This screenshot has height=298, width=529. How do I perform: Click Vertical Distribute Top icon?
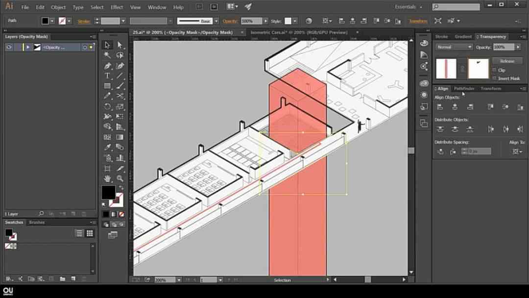tap(439, 129)
